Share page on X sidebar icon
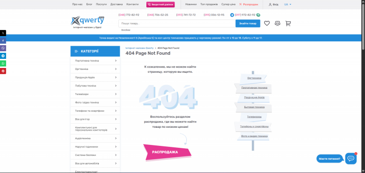Screen dimensions: 365x173 (3, 33)
